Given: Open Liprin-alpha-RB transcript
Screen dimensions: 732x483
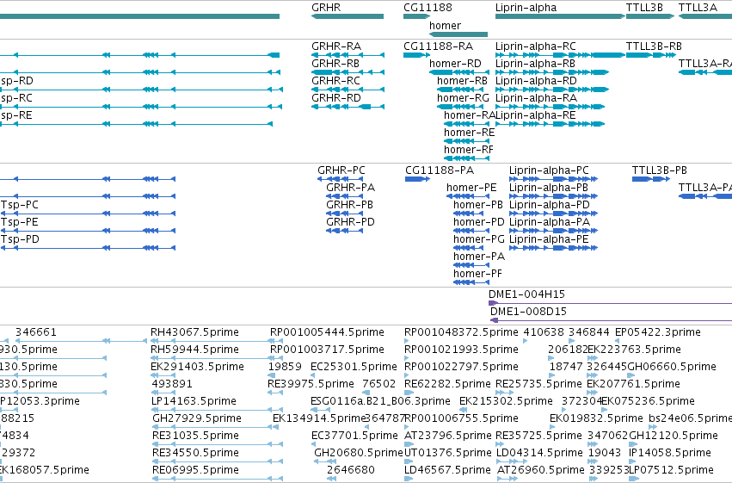Looking at the screenshot, I should (552, 72).
